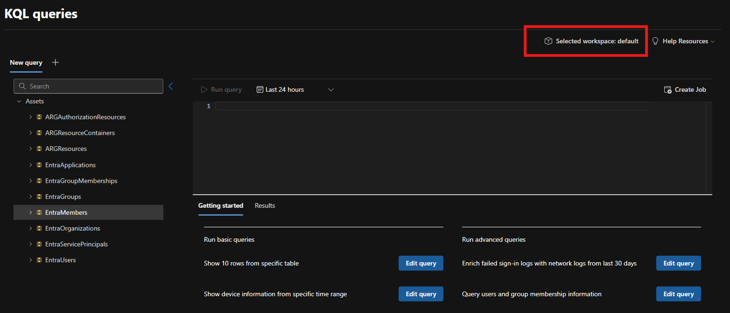Click the 'Run advanced queries' heading text
This screenshot has width=730, height=313.
(494, 239)
